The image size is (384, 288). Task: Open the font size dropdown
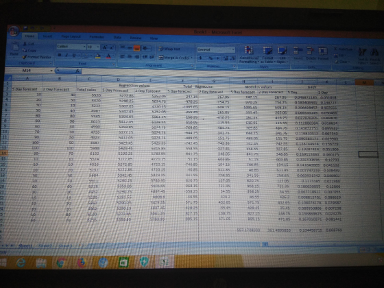(x=98, y=47)
